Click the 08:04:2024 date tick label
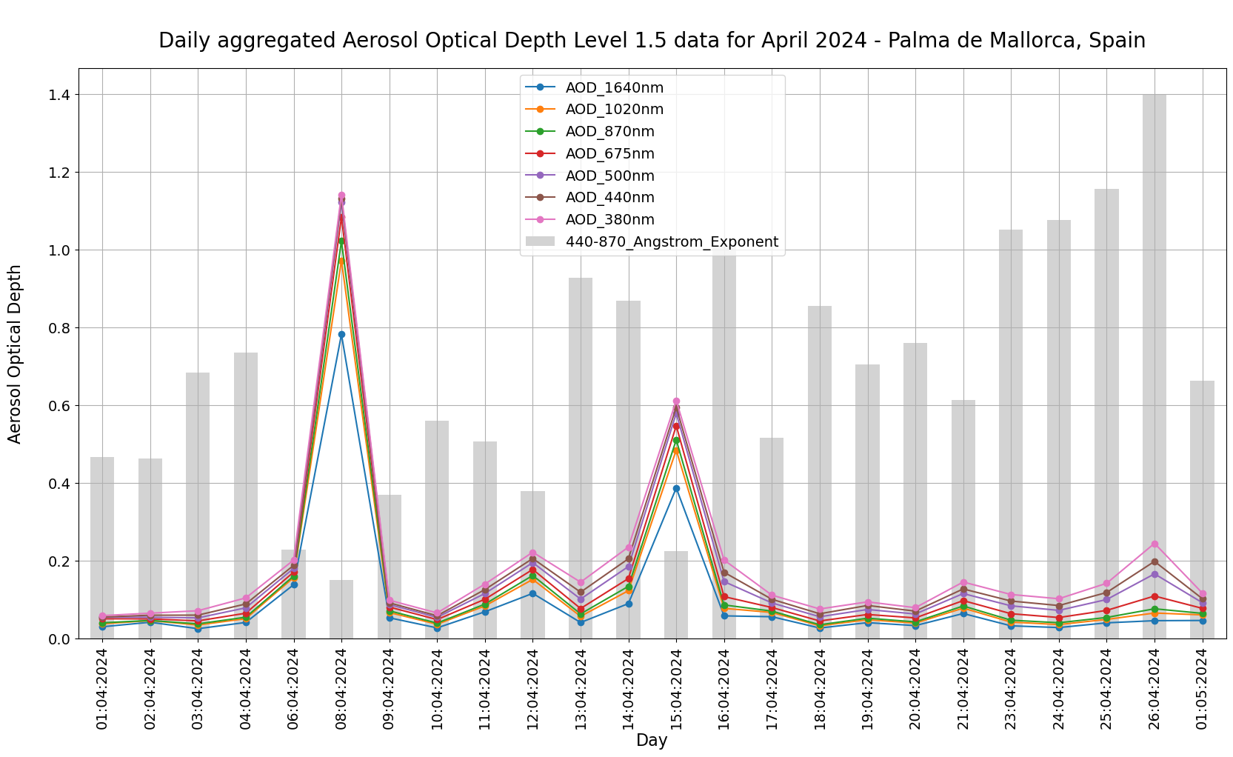This screenshot has height=757, width=1233. coord(341,689)
